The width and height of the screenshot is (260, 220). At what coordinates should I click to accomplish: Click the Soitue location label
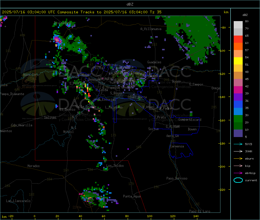pos(153,129)
